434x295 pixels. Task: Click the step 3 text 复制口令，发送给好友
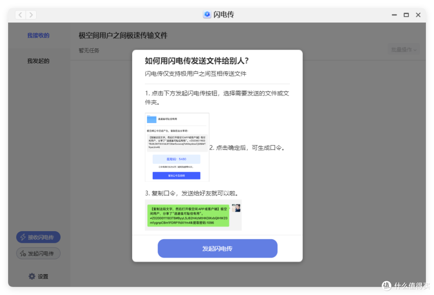pyautogui.click(x=192, y=193)
